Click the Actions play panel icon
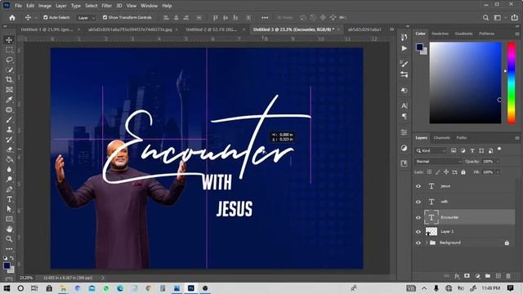The width and height of the screenshot is (523, 294). 404,48
